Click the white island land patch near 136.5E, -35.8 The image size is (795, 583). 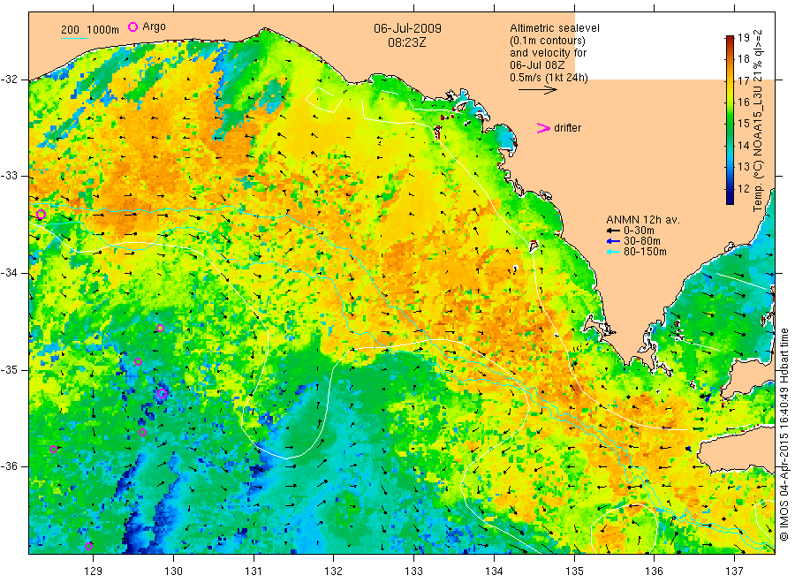click(738, 452)
